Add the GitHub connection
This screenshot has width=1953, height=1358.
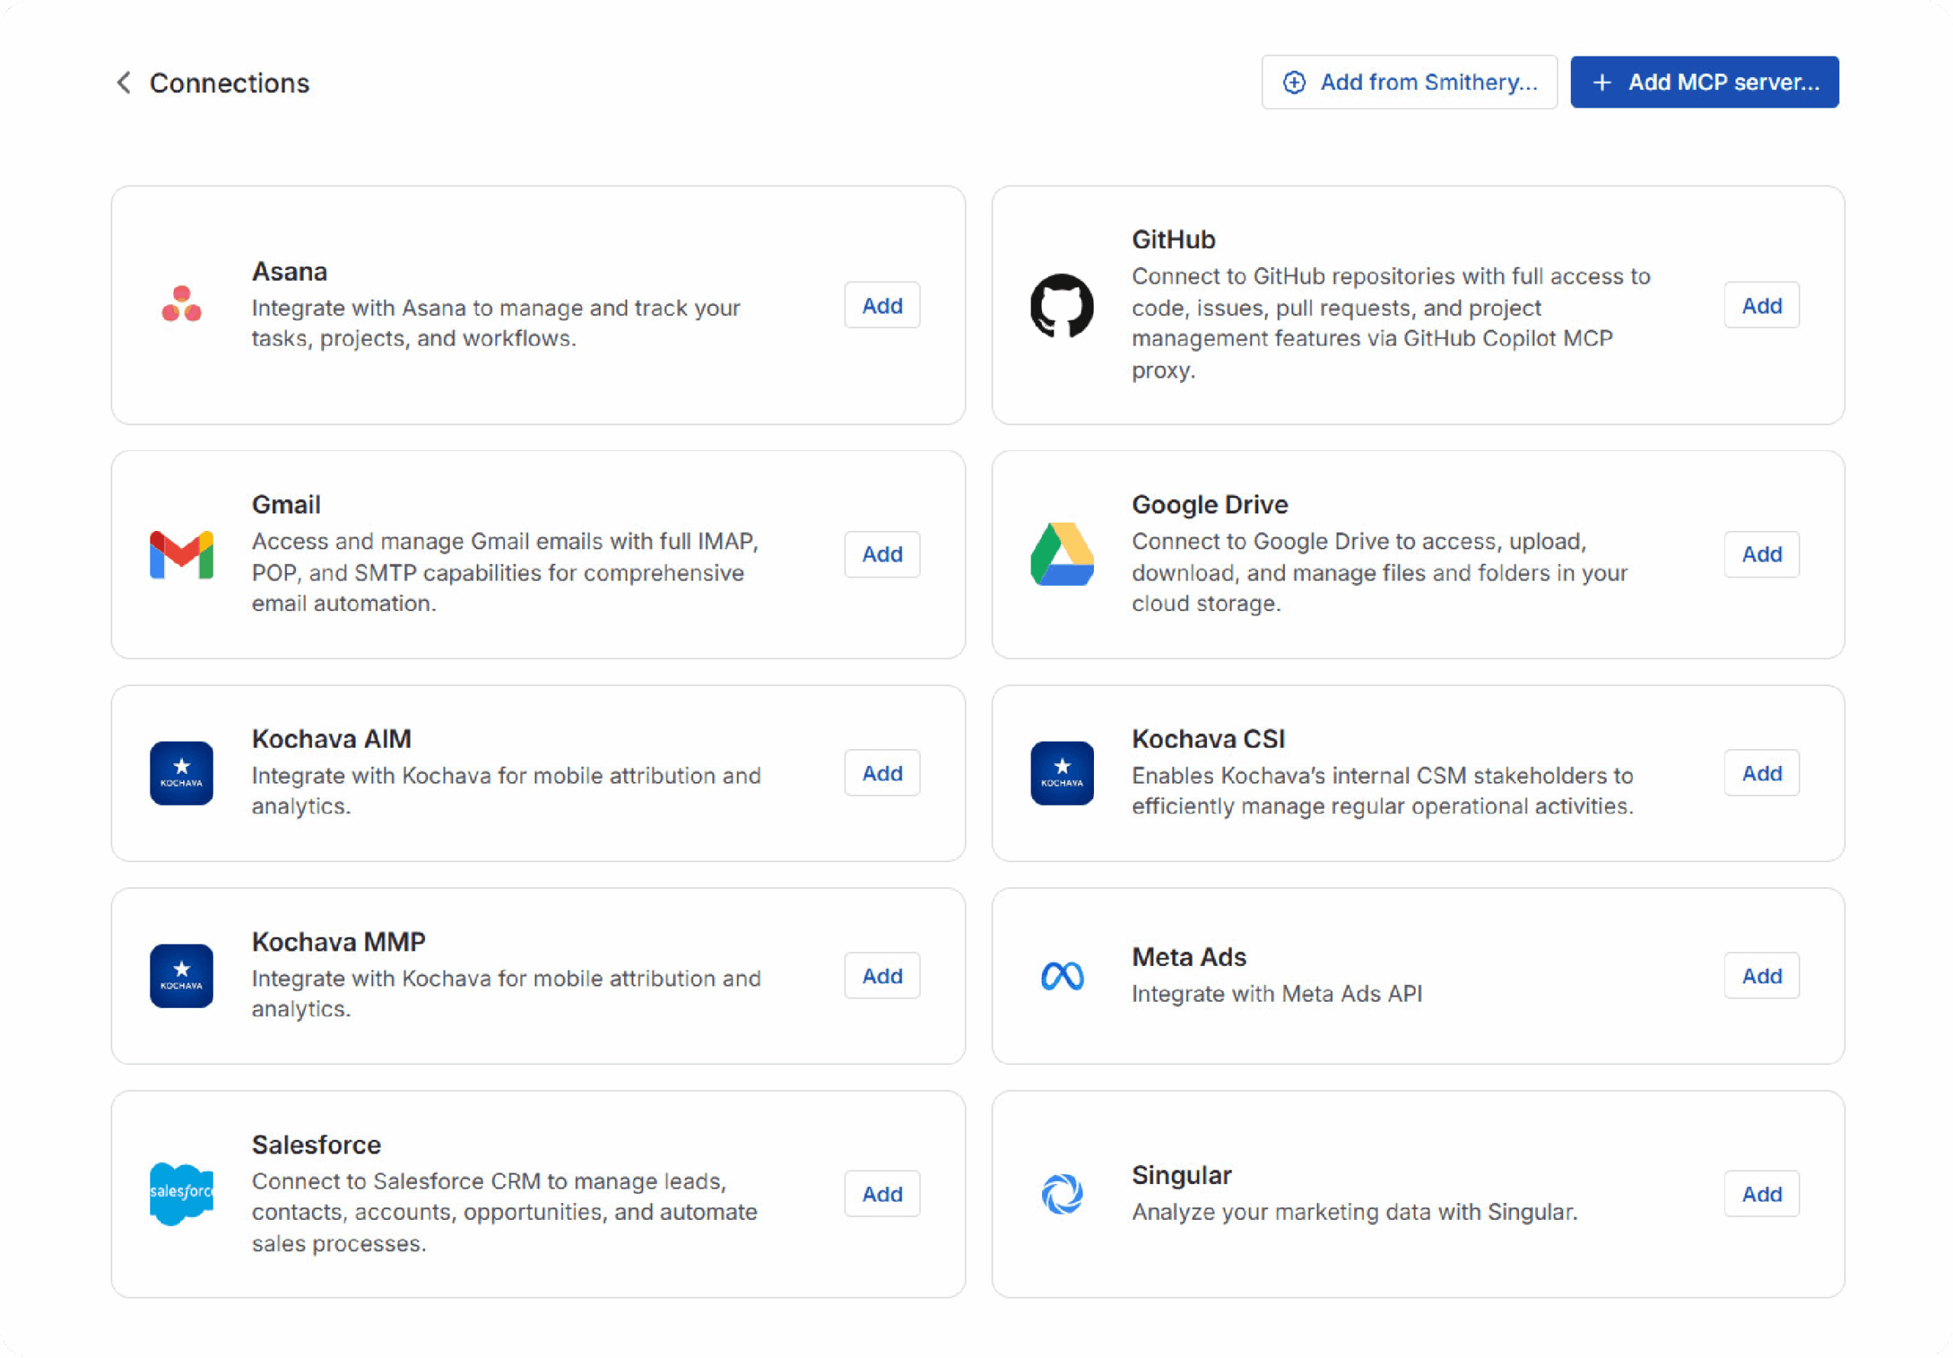(x=1761, y=305)
